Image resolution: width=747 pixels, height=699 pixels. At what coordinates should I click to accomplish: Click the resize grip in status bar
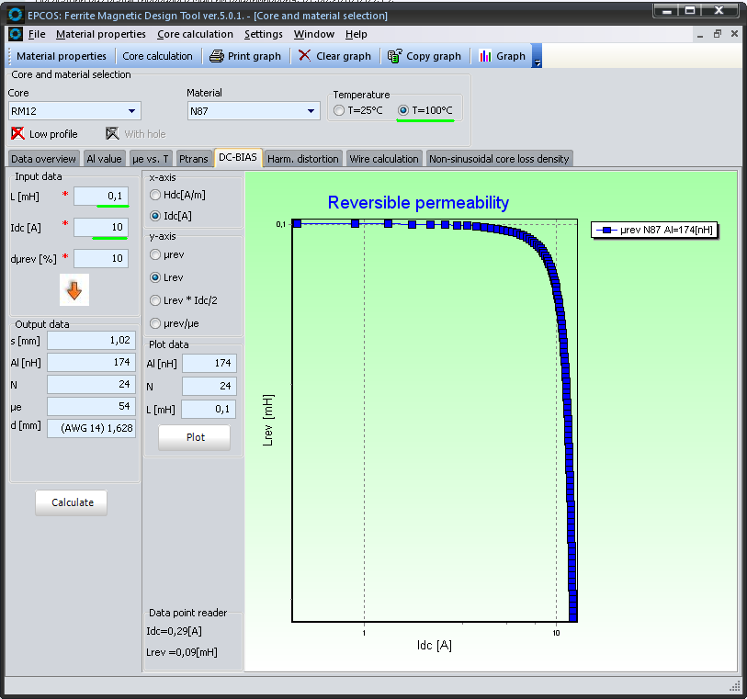735,685
